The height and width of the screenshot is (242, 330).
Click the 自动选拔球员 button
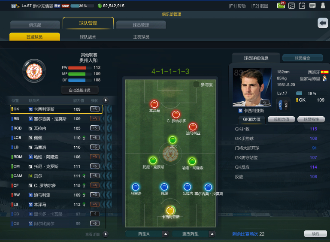click(x=79, y=90)
